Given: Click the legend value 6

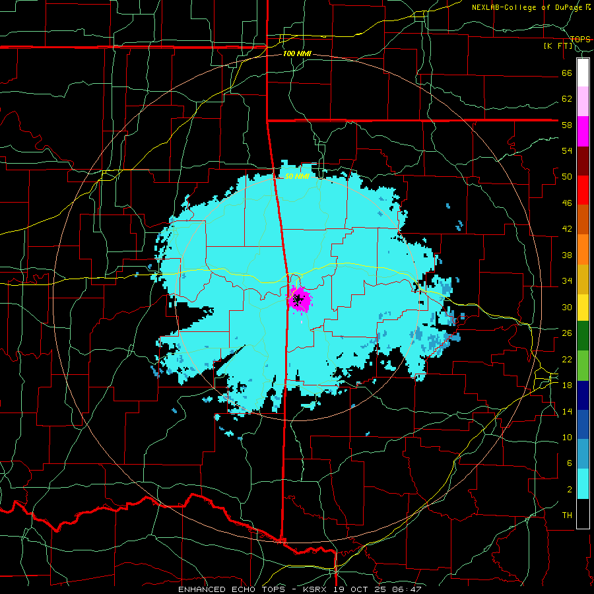Looking at the screenshot, I should [570, 463].
